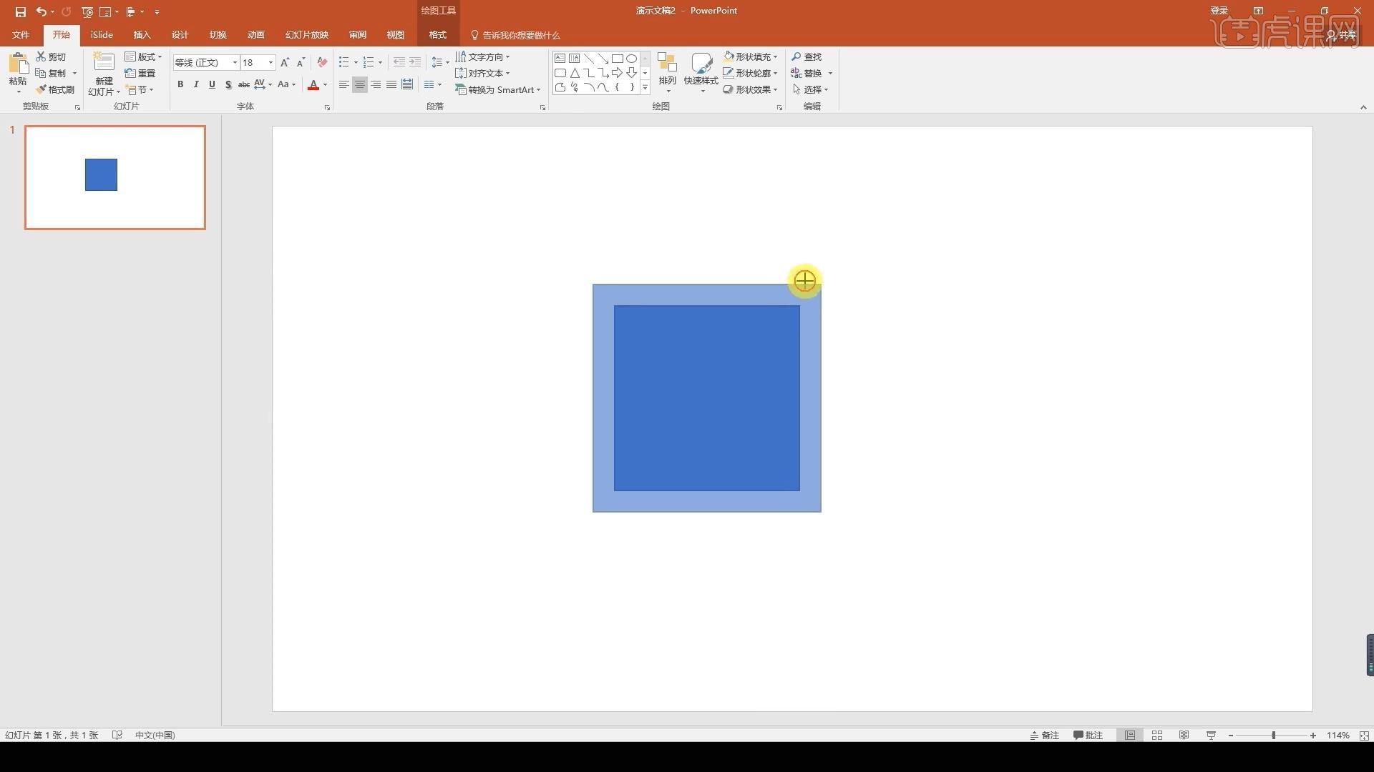1374x772 pixels.
Task: Open the 动画 (Animations) tab
Action: (255, 34)
